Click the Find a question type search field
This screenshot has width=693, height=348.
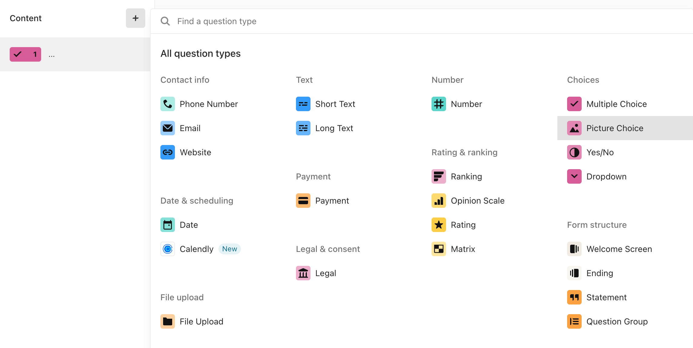point(422,21)
